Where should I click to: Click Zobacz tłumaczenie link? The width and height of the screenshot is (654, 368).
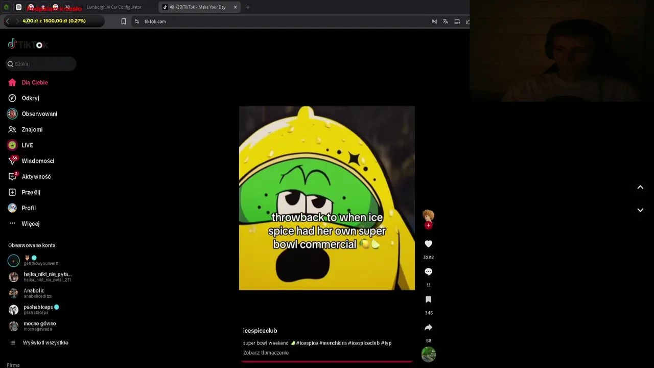266,353
